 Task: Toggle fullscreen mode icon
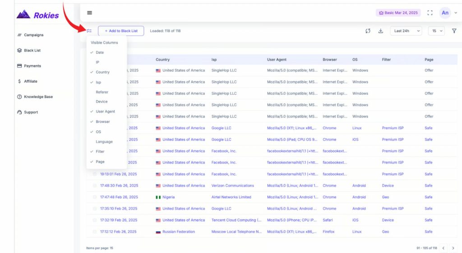pyautogui.click(x=430, y=13)
